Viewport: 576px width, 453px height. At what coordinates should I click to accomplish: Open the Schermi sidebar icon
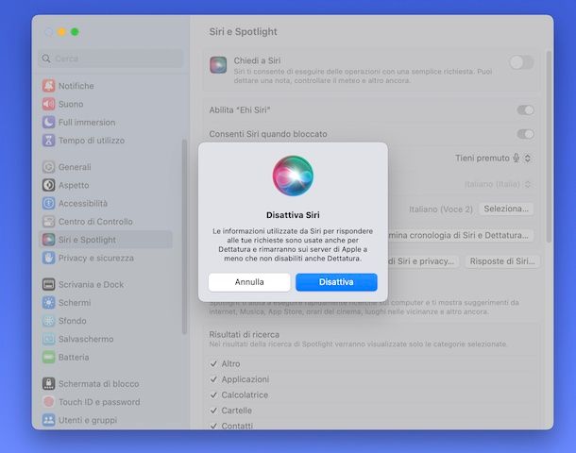pyautogui.click(x=48, y=303)
